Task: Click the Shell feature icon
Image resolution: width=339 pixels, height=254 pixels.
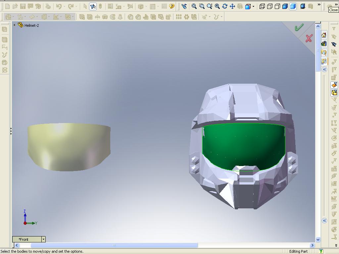Action: click(153, 17)
